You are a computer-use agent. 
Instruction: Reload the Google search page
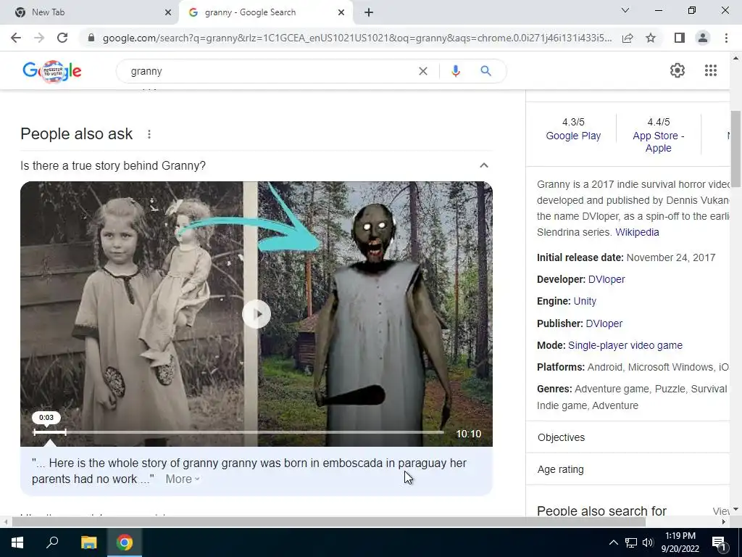[62, 38]
